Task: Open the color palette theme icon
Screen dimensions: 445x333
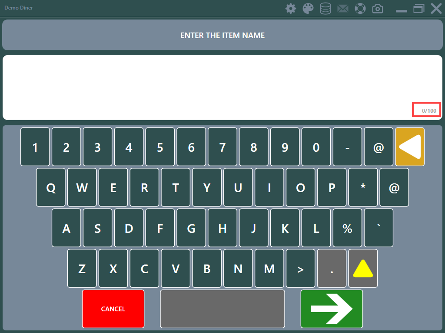Action: (308, 9)
